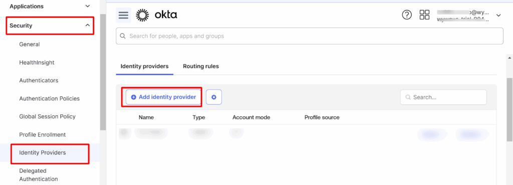
Task: Click the gear icon beside Add identity provider
Action: pyautogui.click(x=214, y=97)
